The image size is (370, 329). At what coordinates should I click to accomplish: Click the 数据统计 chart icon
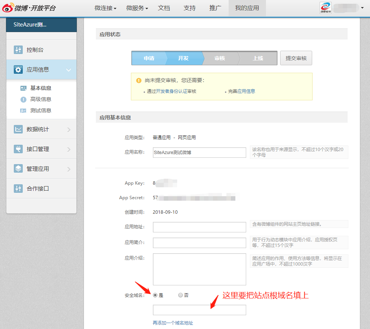click(x=18, y=129)
